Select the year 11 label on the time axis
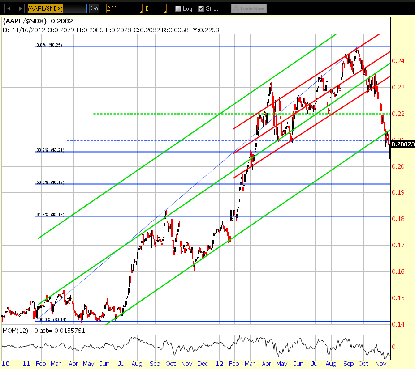The height and width of the screenshot is (369, 415). (26, 364)
